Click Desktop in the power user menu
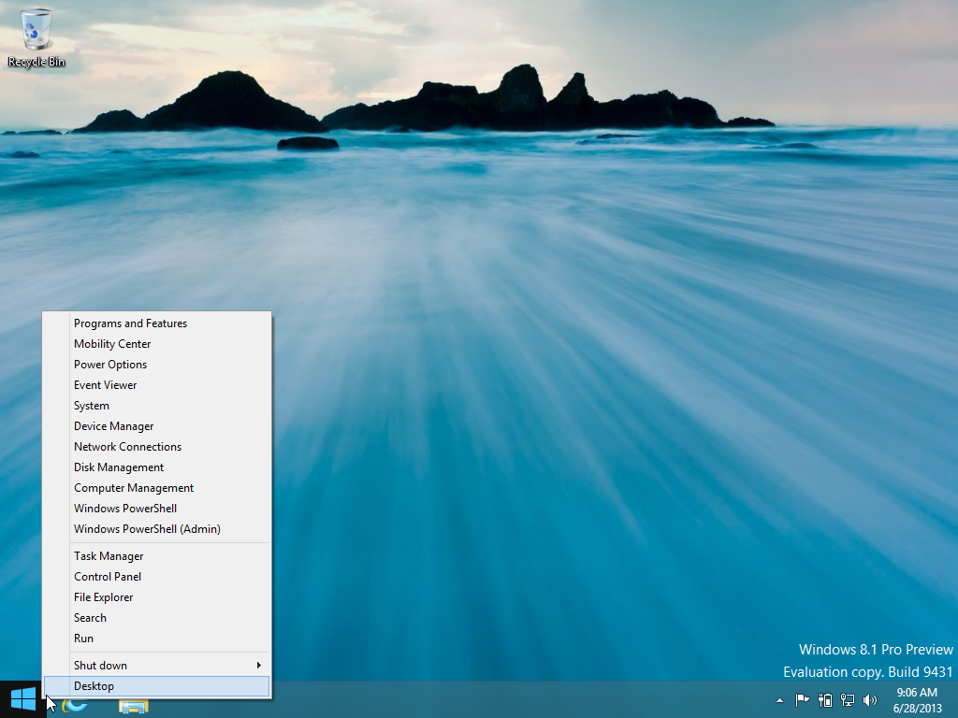The image size is (958, 718). click(94, 686)
